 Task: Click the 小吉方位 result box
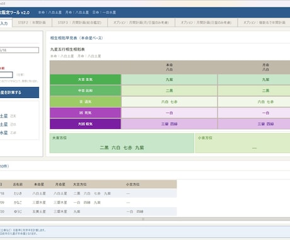(x=243, y=143)
